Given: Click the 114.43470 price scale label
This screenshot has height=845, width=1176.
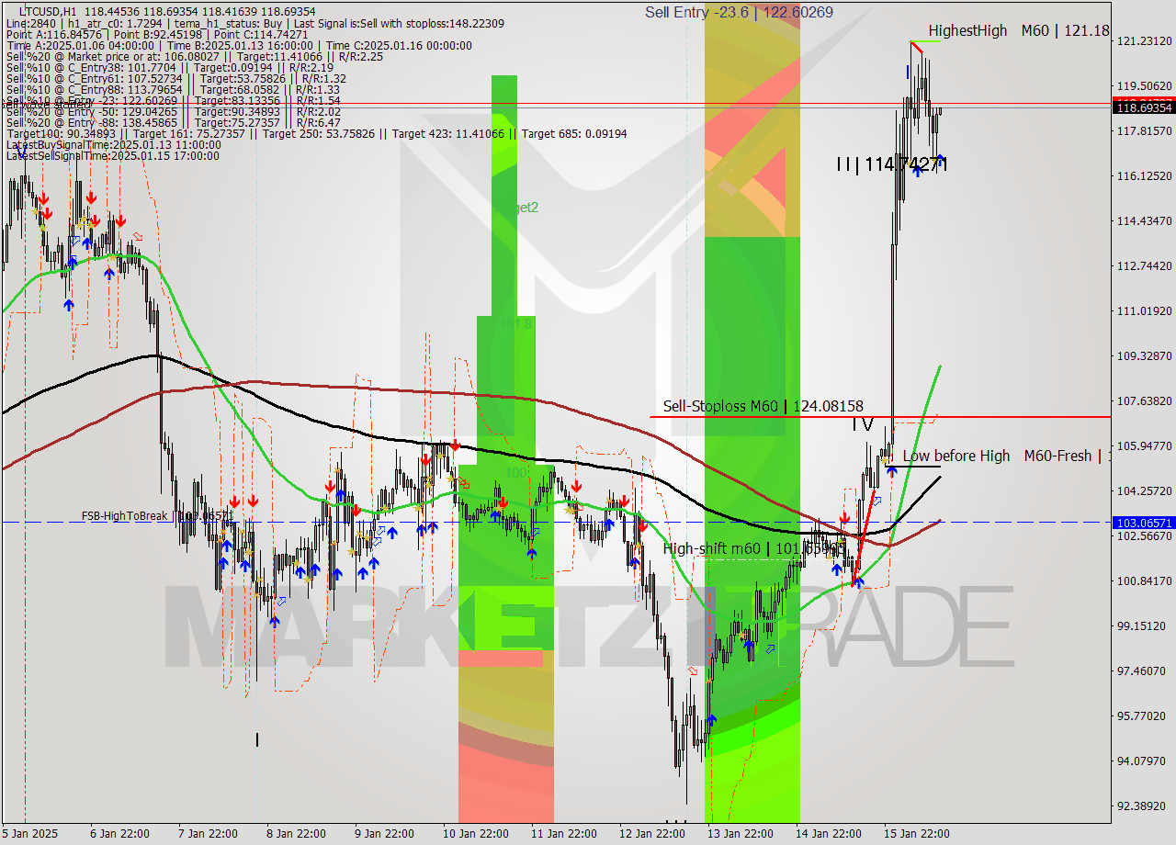Looking at the screenshot, I should pos(1143,220).
